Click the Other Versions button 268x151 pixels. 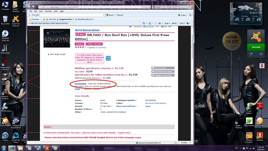(94, 44)
